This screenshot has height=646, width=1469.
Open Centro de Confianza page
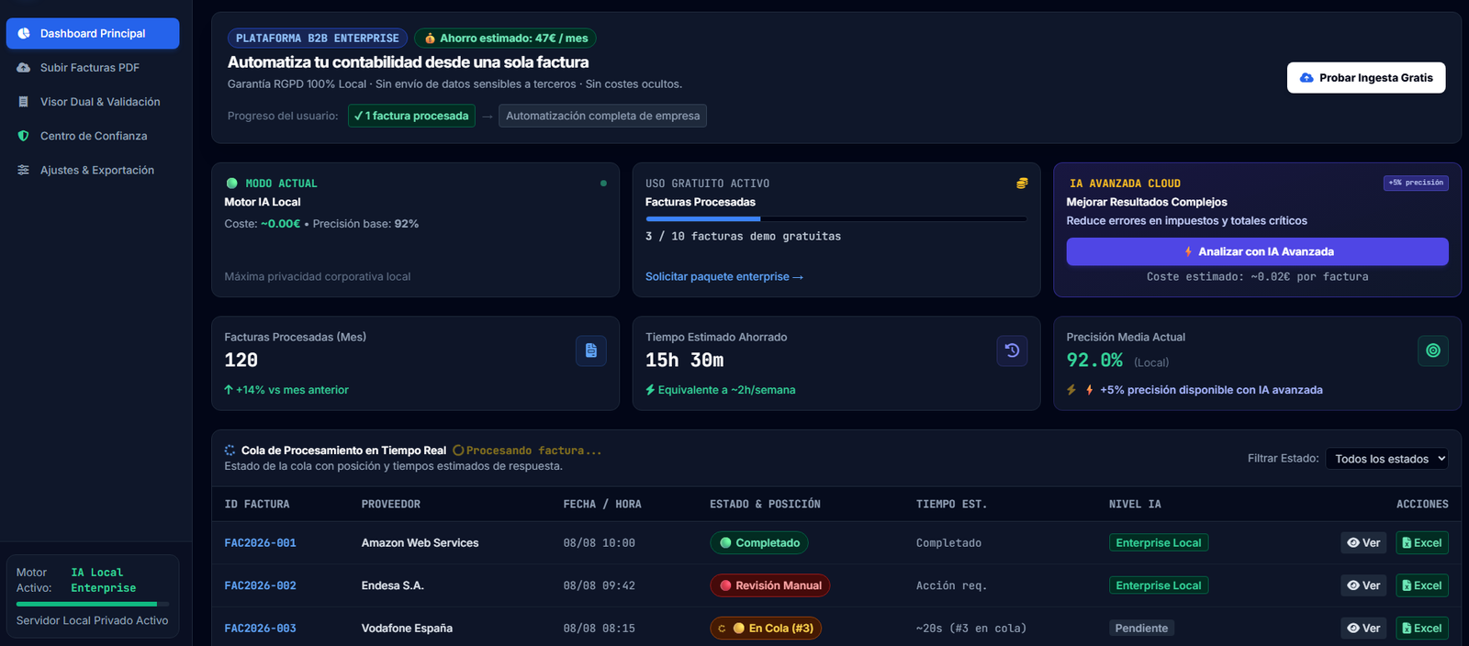[93, 136]
